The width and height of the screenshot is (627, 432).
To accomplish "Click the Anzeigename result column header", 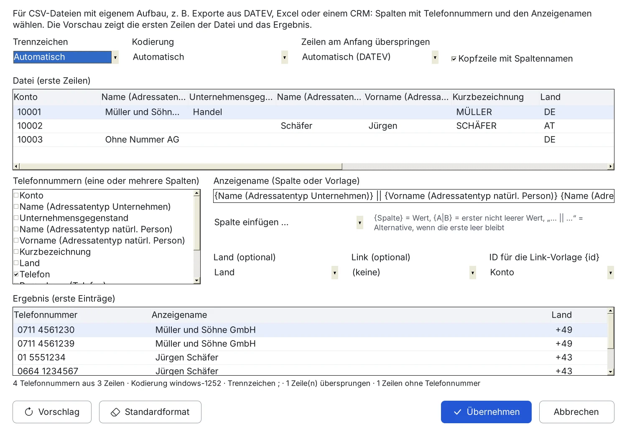I will pyautogui.click(x=350, y=315).
